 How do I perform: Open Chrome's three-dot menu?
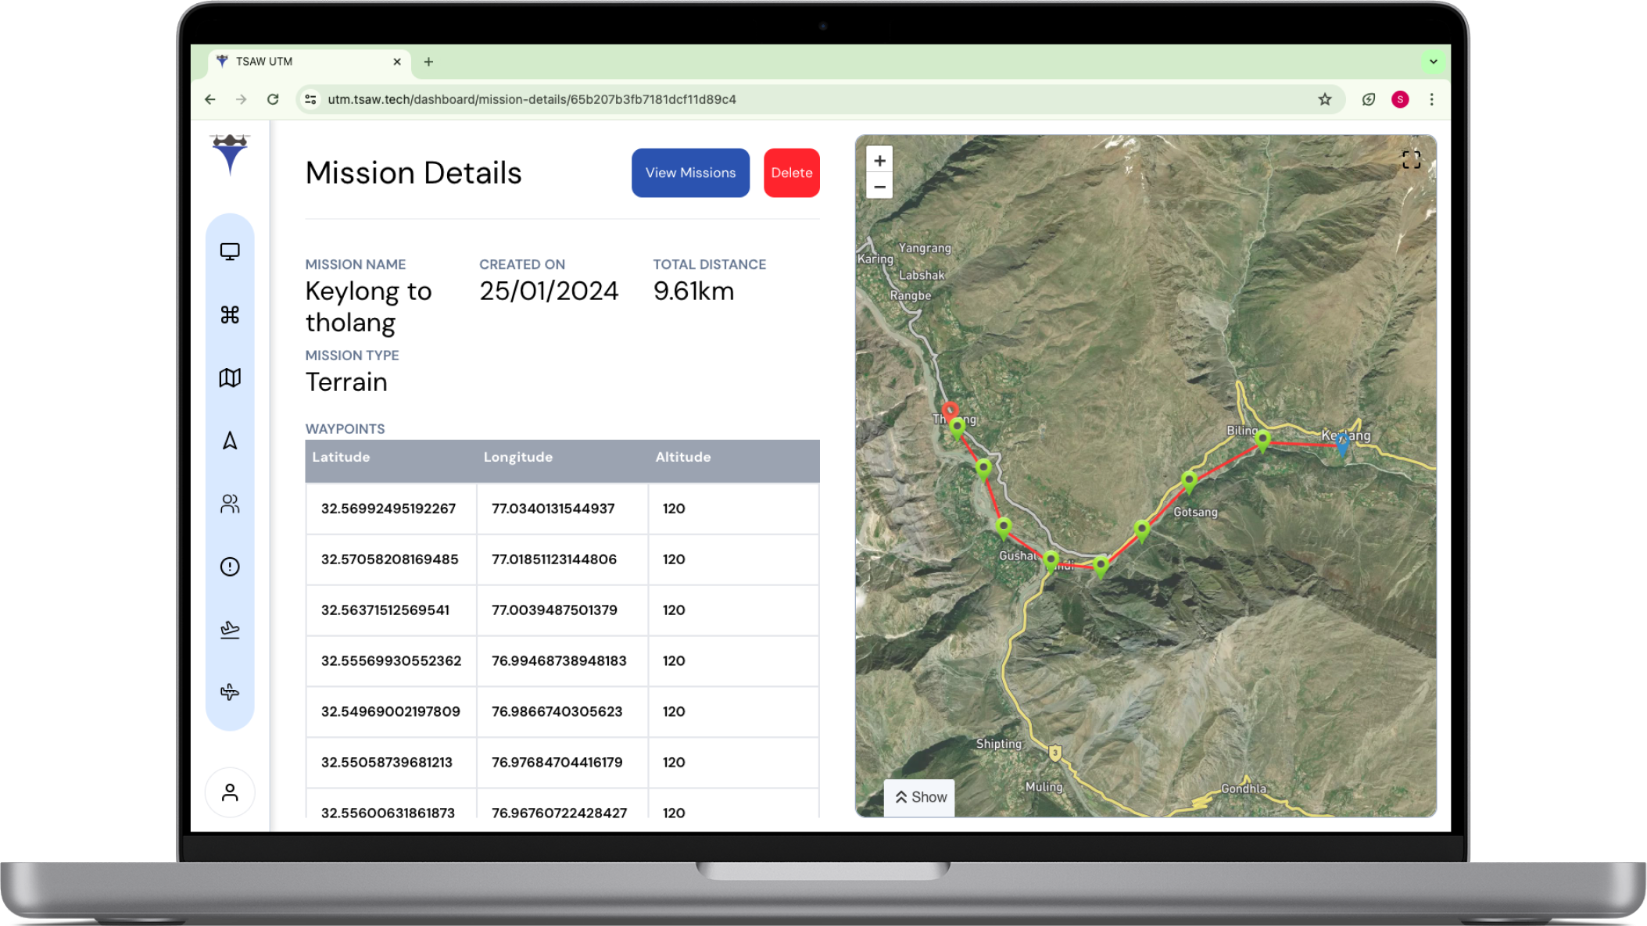1433,99
